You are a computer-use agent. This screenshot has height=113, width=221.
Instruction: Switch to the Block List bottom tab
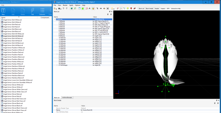(57, 97)
